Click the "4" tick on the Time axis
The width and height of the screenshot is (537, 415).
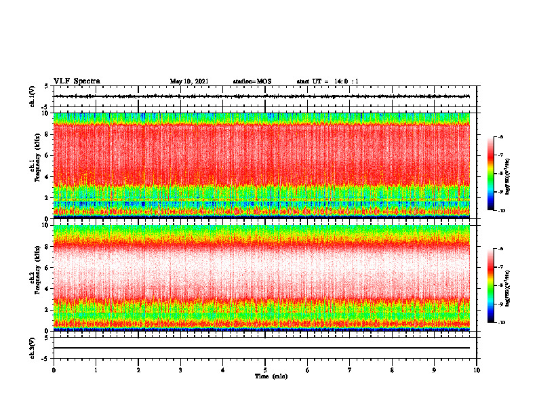pyautogui.click(x=222, y=370)
